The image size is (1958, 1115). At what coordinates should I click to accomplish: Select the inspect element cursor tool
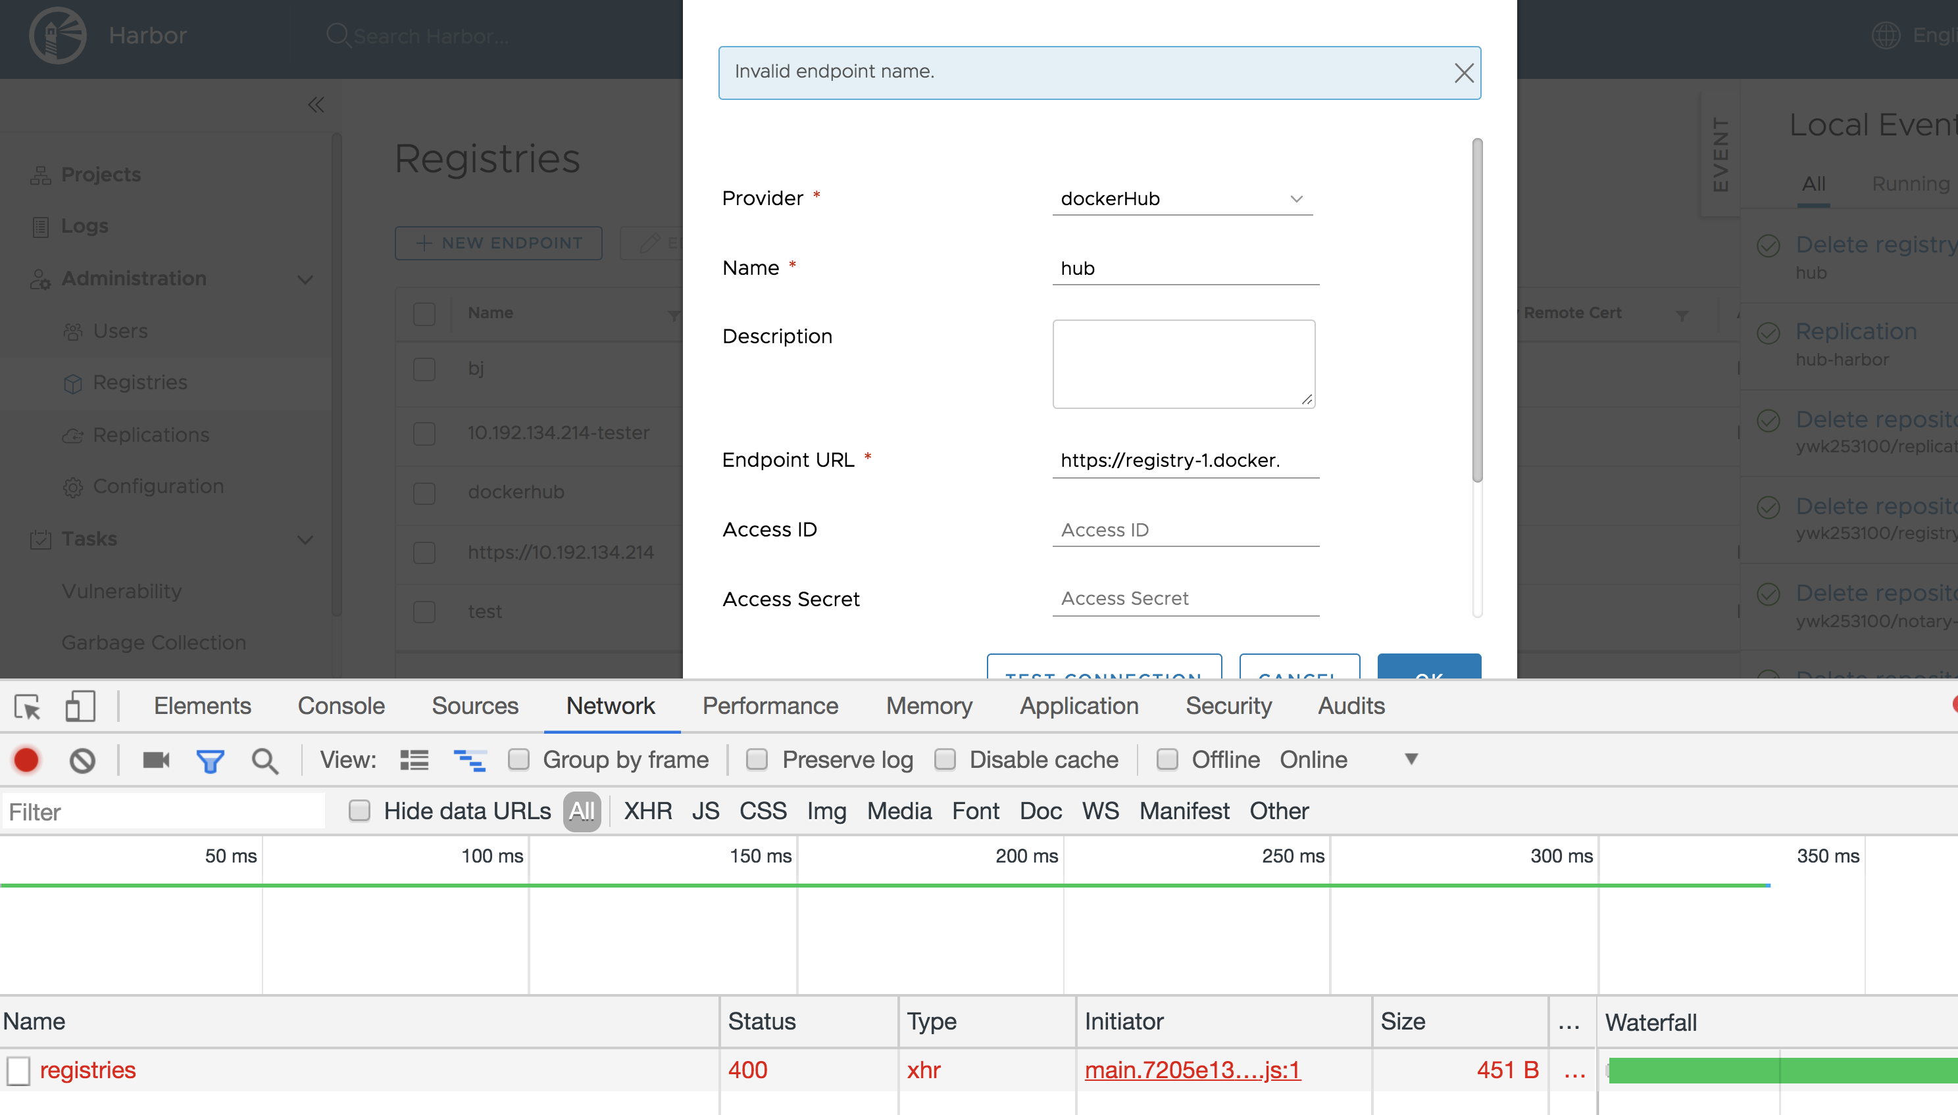[27, 706]
